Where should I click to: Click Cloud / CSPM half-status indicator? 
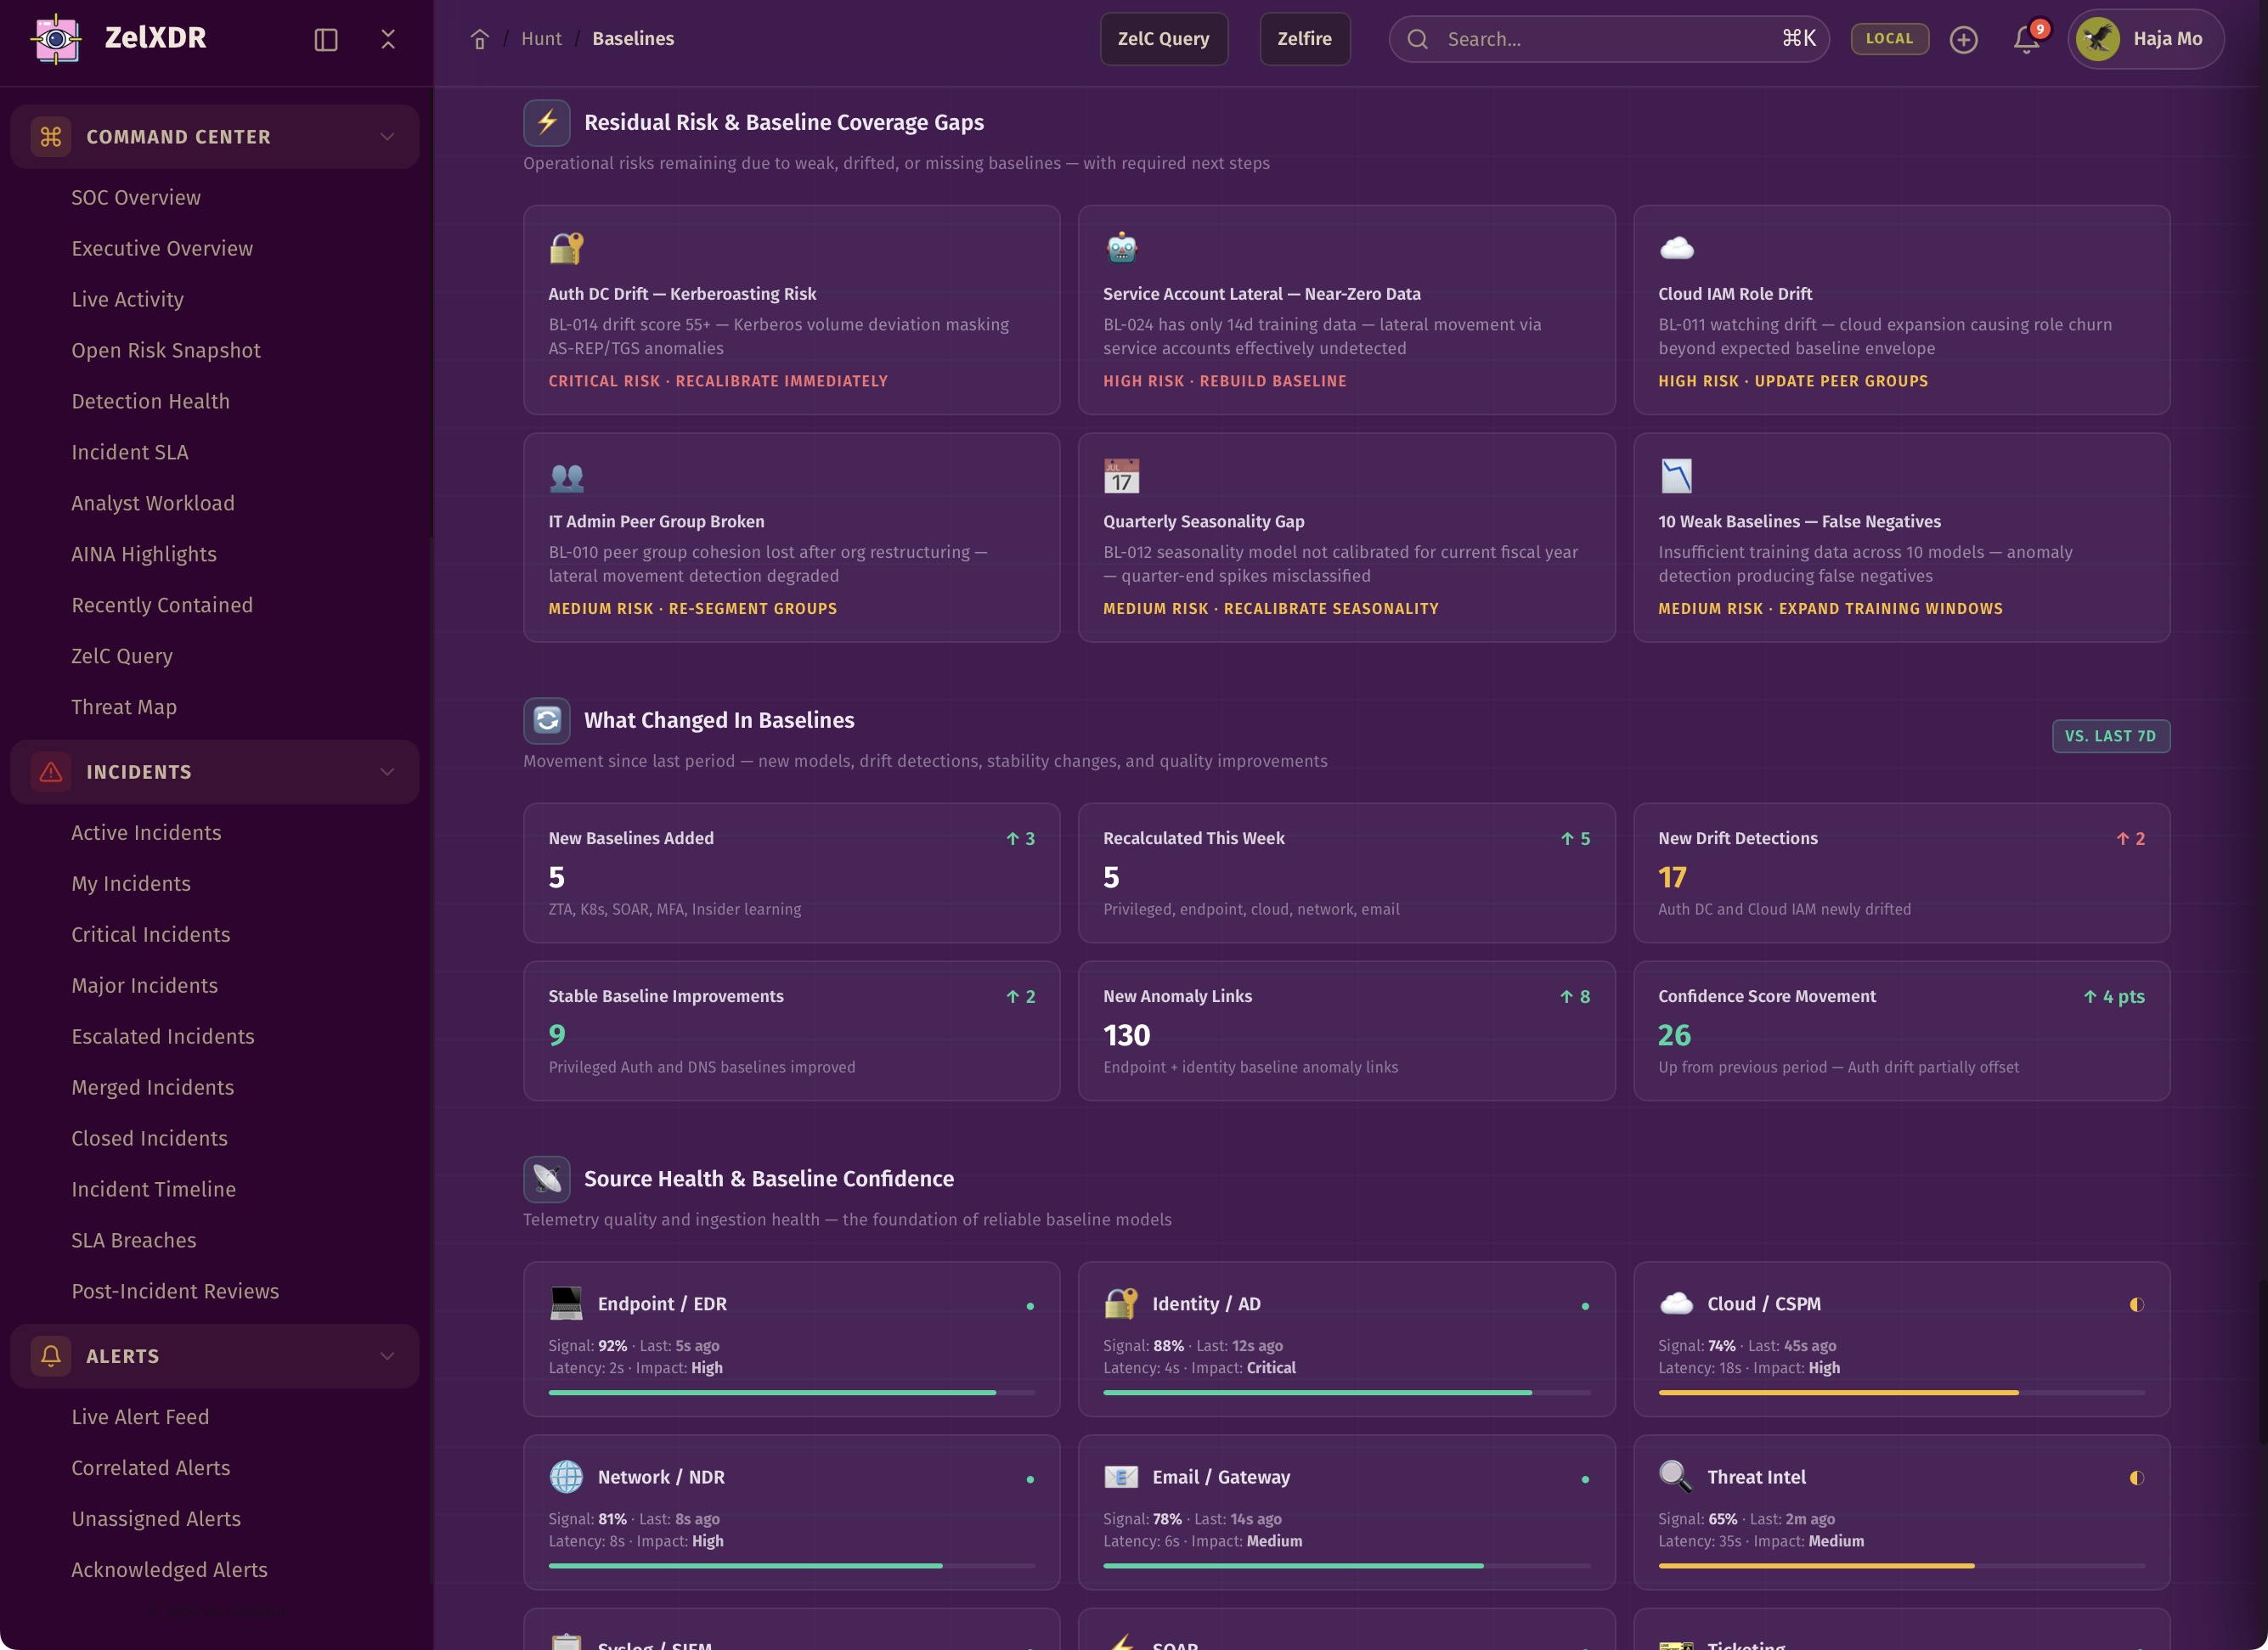point(2136,1304)
